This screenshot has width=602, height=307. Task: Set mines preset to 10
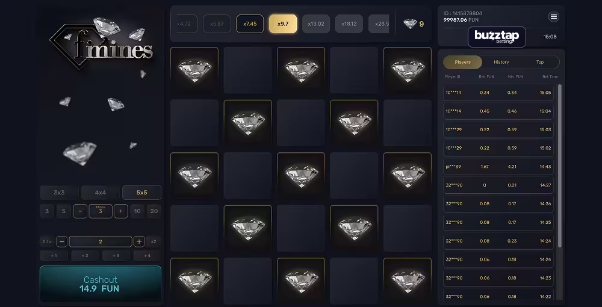tap(137, 211)
